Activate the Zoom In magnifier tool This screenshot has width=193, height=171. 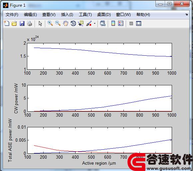coord(50,23)
